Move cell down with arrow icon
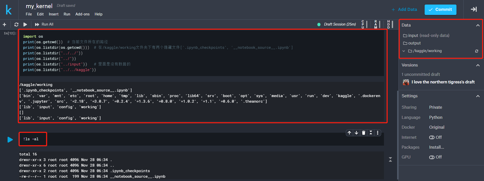The height and width of the screenshot is (181, 484). click(356, 133)
